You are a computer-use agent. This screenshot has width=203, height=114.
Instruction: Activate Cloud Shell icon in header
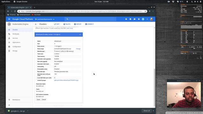[x=130, y=19]
